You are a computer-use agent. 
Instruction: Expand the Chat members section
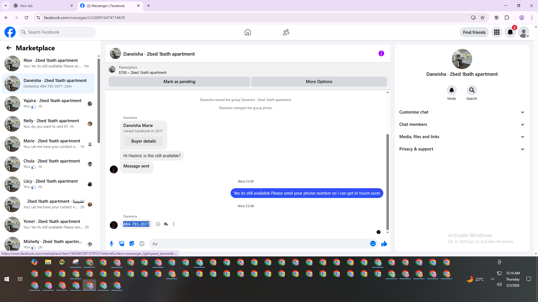point(462,124)
